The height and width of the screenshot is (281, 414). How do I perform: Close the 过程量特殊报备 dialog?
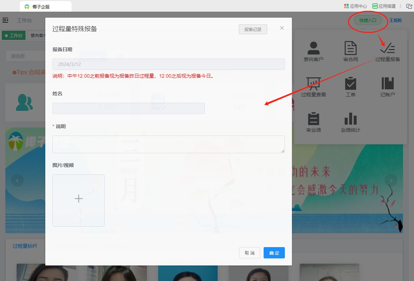282,28
